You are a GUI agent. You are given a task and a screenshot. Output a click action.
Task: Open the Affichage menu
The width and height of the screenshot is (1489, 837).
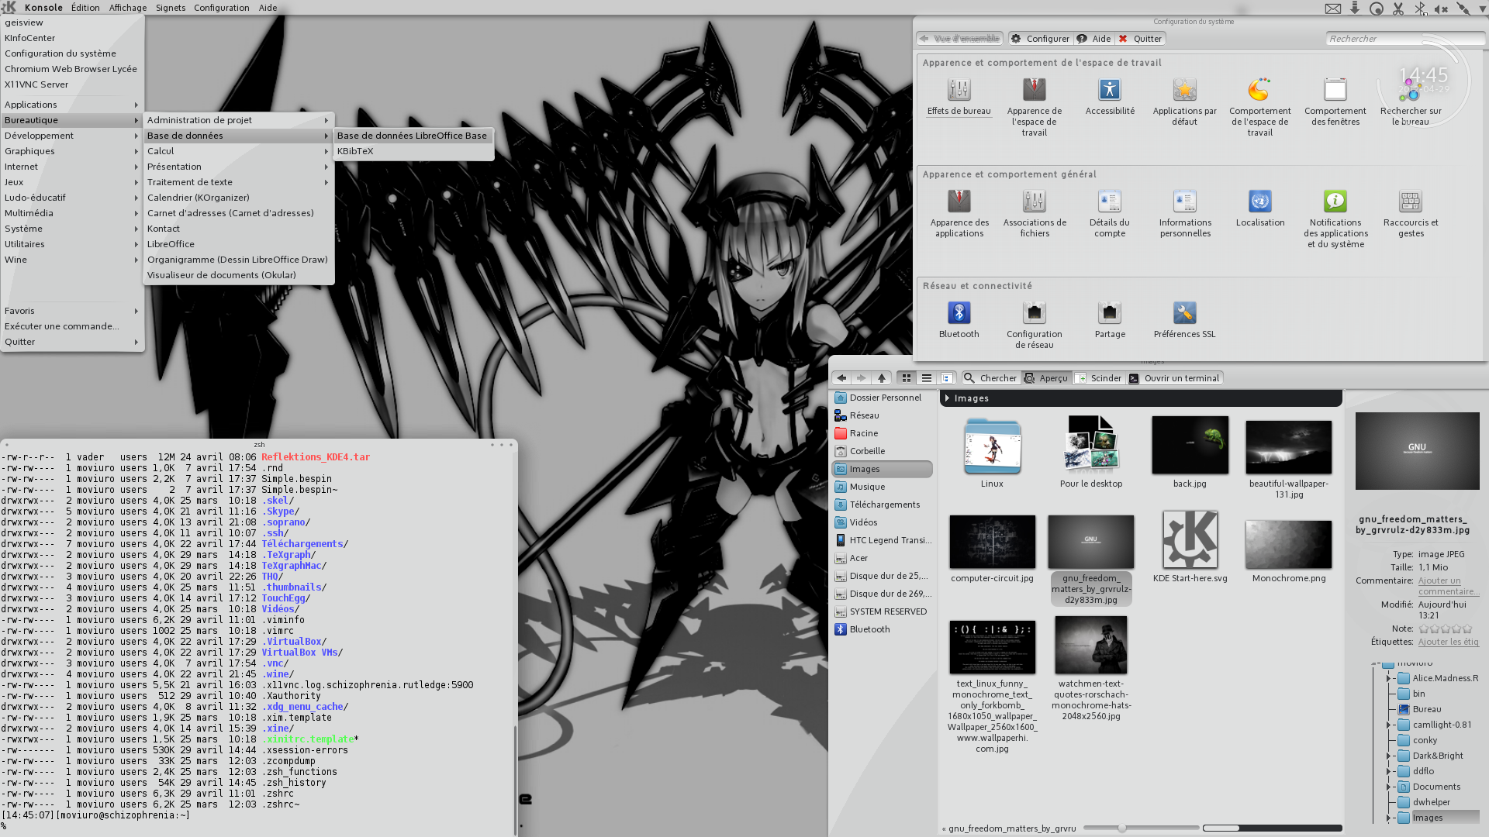[x=128, y=8]
